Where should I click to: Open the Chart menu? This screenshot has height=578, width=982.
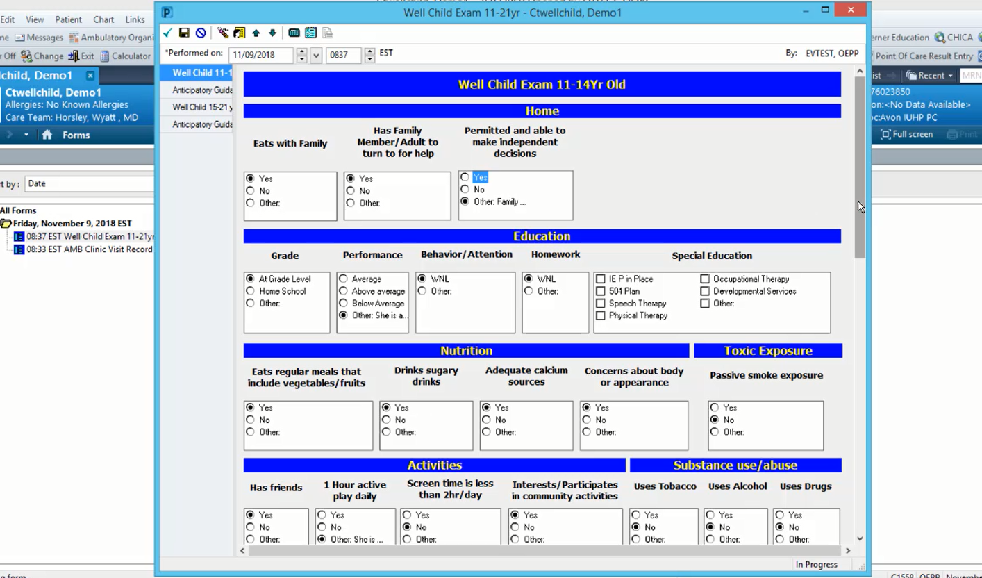(x=103, y=19)
